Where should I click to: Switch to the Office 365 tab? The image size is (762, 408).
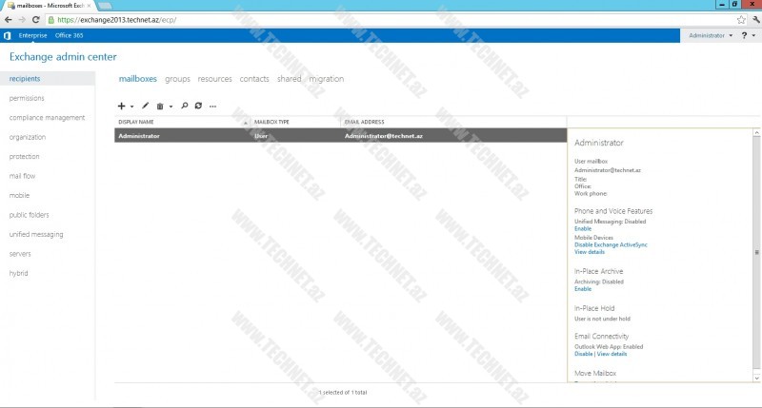(x=69, y=35)
